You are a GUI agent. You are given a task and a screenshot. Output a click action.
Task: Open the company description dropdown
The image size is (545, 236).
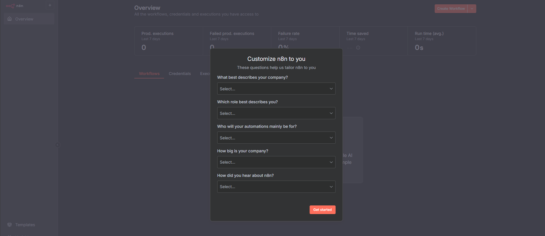click(276, 89)
